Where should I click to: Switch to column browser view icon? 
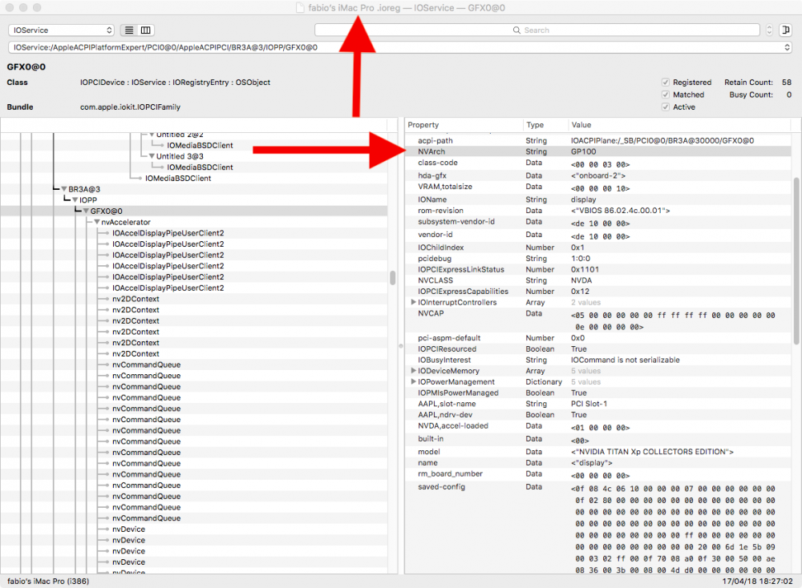[x=146, y=30]
